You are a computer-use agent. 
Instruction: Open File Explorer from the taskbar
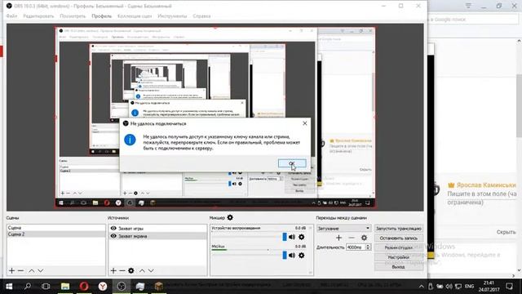point(65,287)
